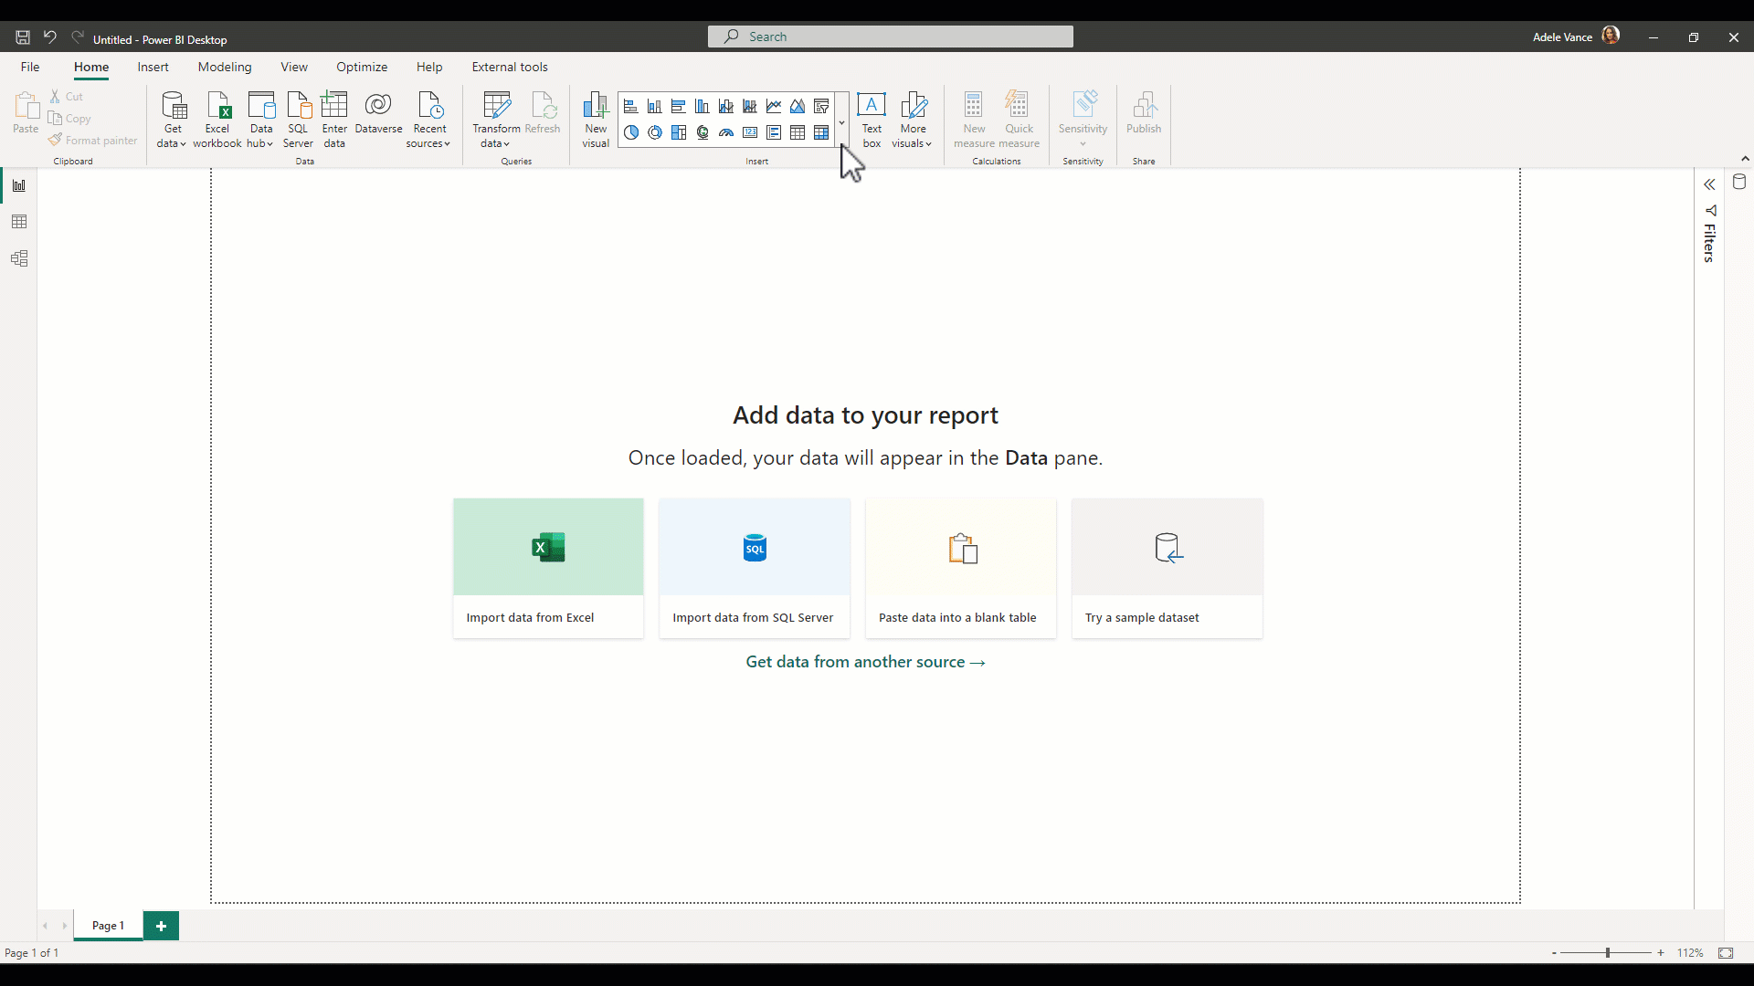Open Dataverse connector from ribbon
Screen dimensions: 1754x986
tap(378, 113)
